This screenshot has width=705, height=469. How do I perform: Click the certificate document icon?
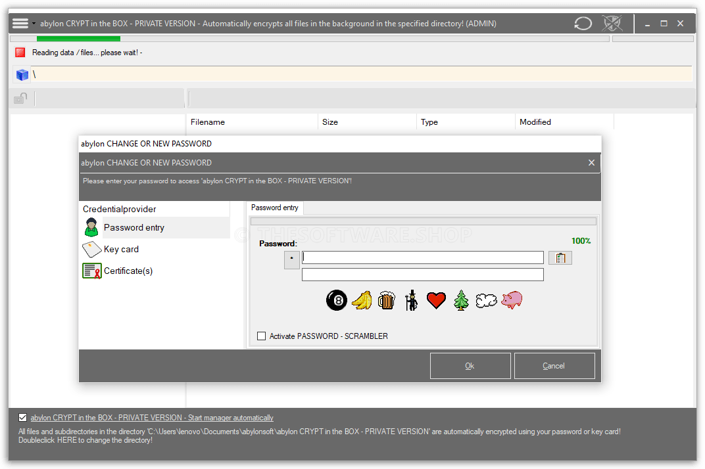tap(92, 271)
